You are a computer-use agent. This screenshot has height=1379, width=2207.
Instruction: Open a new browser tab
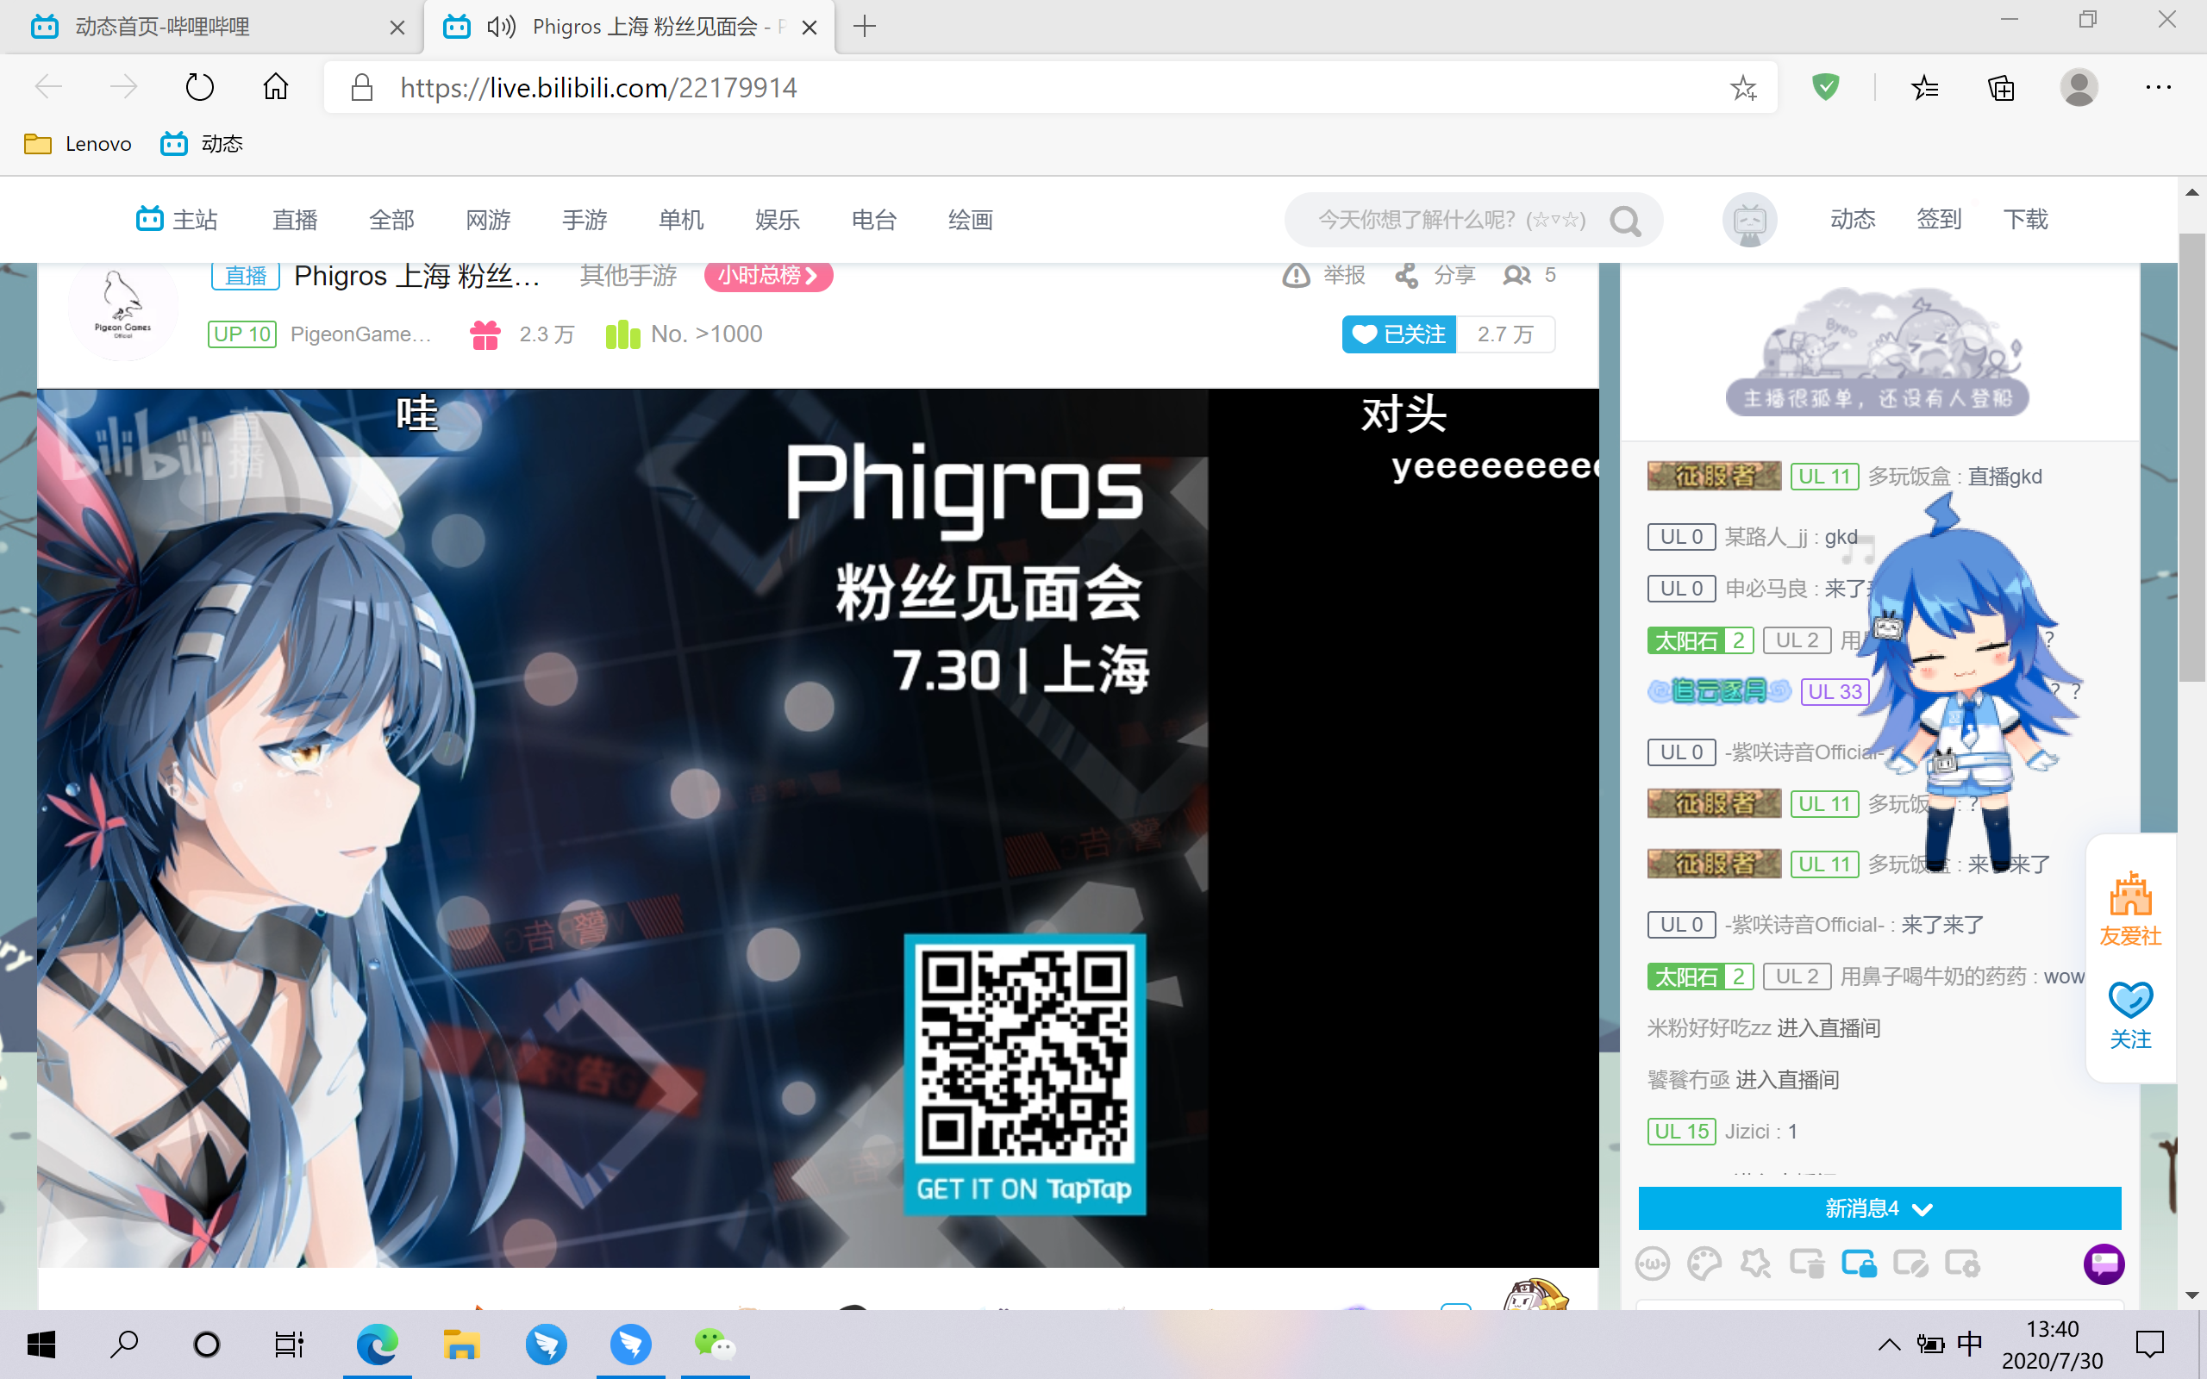[864, 27]
